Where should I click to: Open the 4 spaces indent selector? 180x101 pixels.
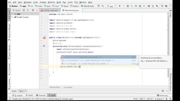pos(159,99)
